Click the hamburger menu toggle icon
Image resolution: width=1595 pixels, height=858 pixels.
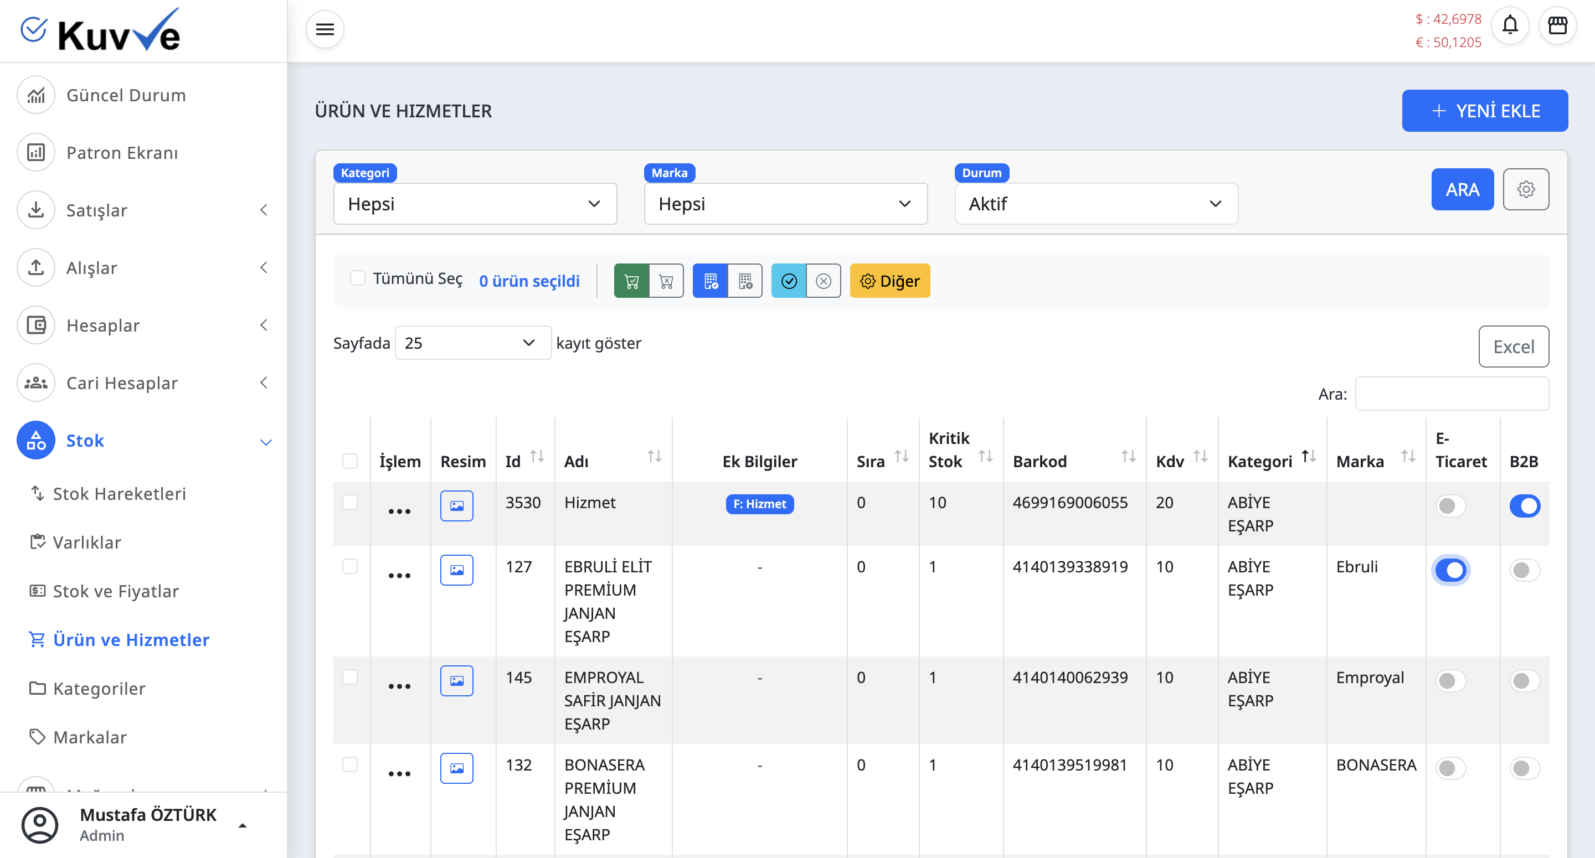(325, 29)
